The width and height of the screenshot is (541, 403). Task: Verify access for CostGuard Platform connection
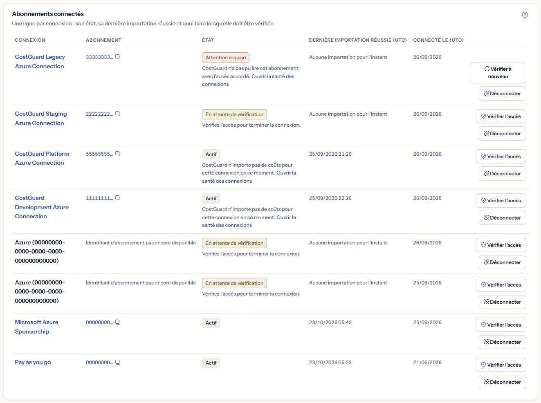[501, 157]
